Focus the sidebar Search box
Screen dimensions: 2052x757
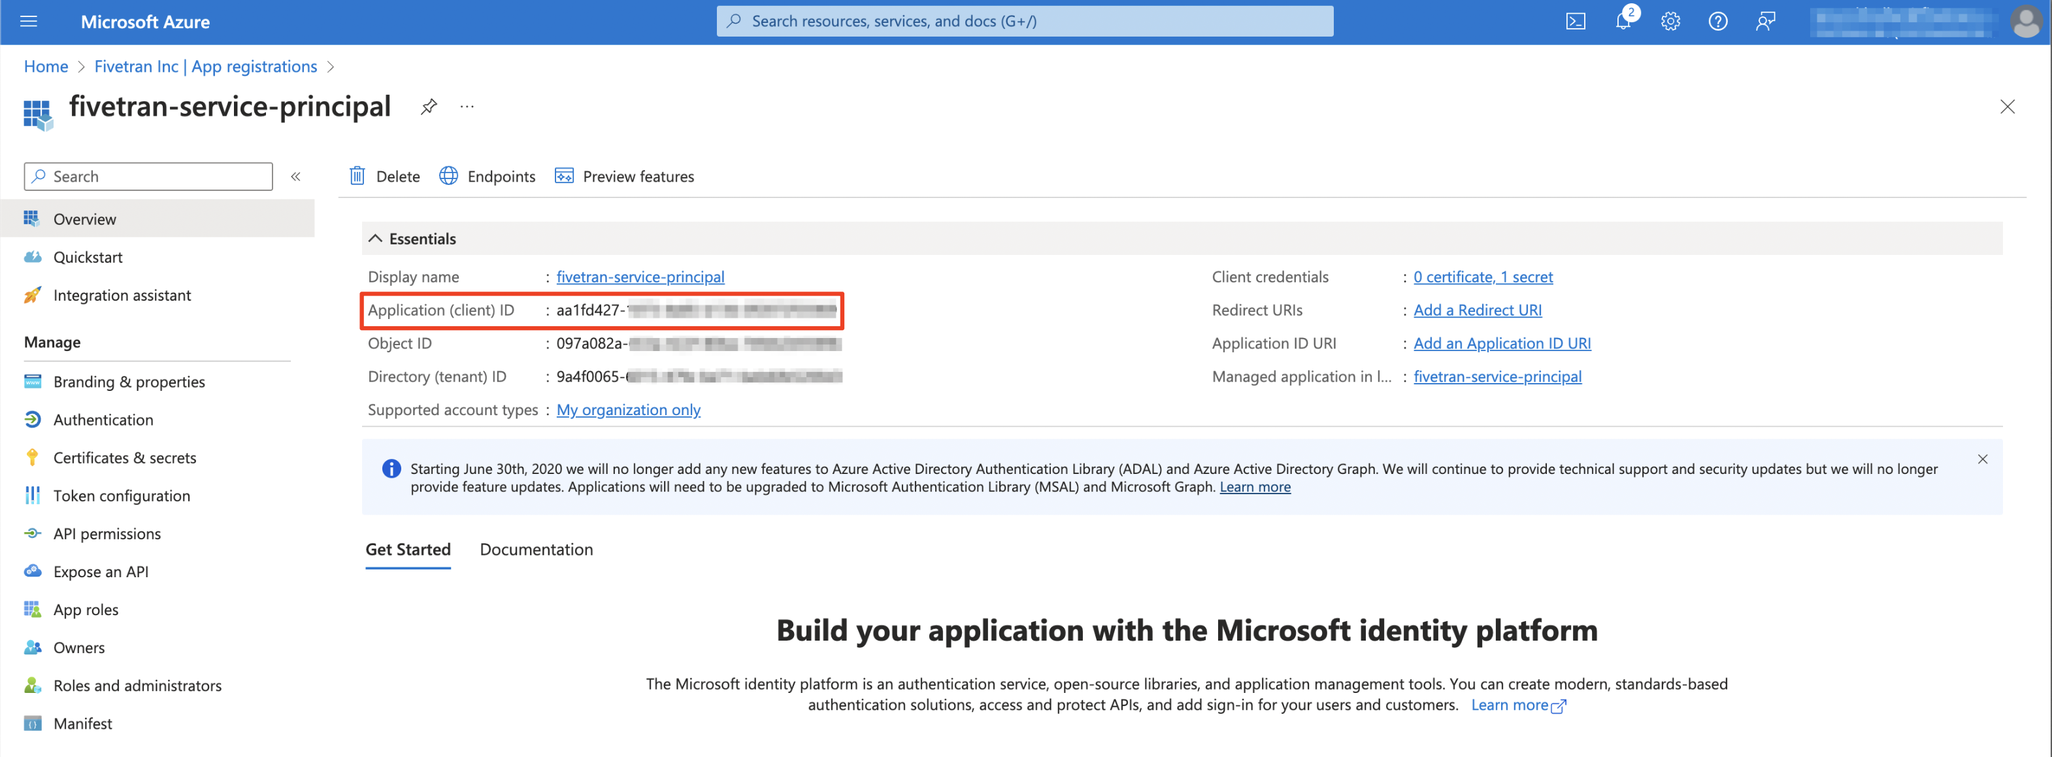click(x=148, y=177)
